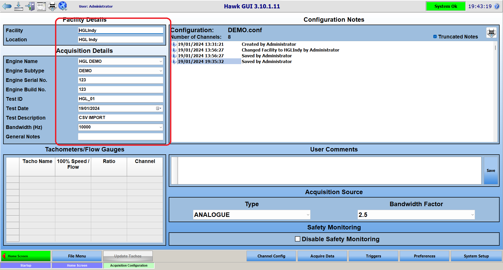This screenshot has height=270, width=503.
Task: Expand the Bandwidth (Hz) dropdown
Action: coord(161,127)
